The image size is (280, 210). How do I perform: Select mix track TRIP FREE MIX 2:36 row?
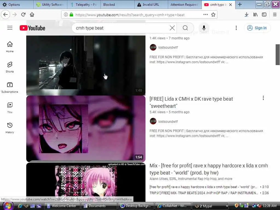point(209,193)
